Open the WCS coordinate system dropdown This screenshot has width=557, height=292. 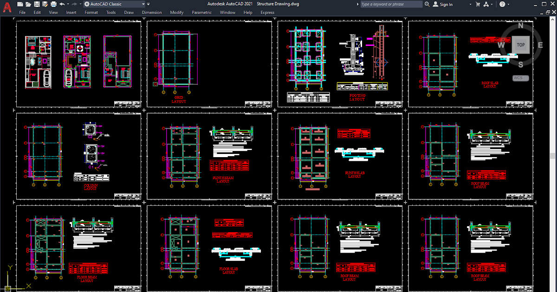(x=520, y=78)
